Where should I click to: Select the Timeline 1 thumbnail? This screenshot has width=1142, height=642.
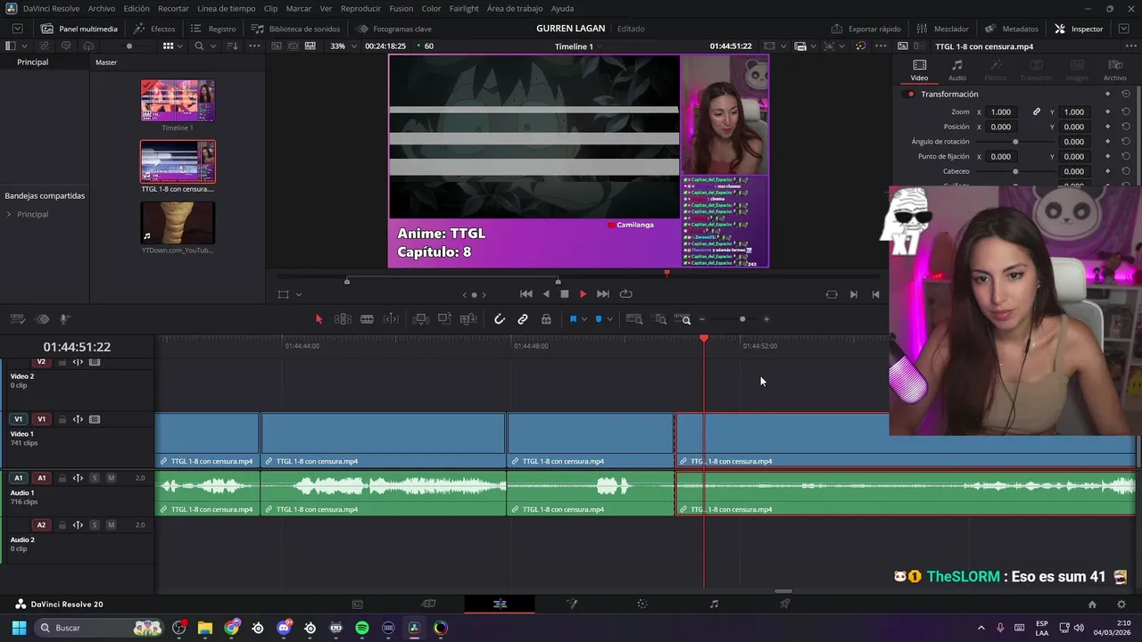click(178, 100)
